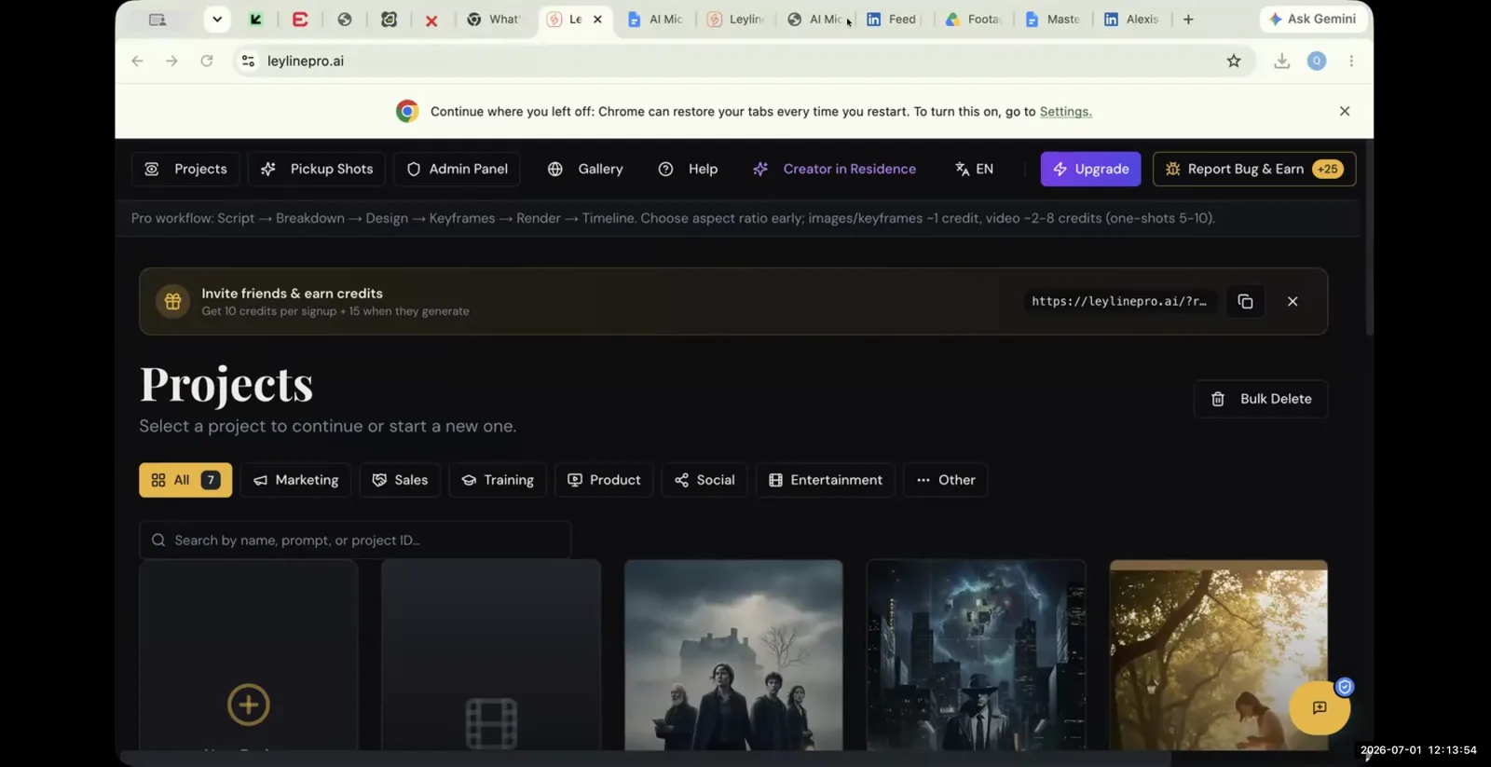
Task: Open the Projects navigation item
Action: 185,169
